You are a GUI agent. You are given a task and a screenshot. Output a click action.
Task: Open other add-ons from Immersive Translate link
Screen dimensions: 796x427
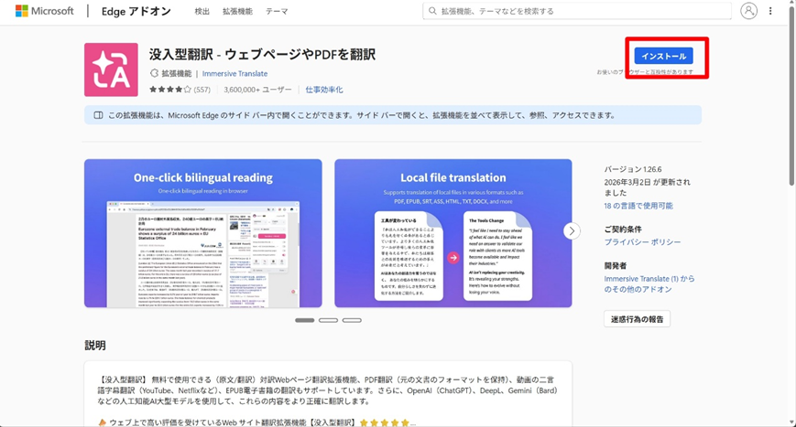point(649,283)
